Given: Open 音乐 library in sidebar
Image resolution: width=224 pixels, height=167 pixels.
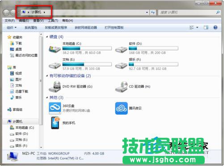Looking at the screenshot, I should pos(16,98).
